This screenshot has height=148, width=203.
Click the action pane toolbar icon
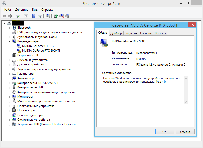[40, 16]
